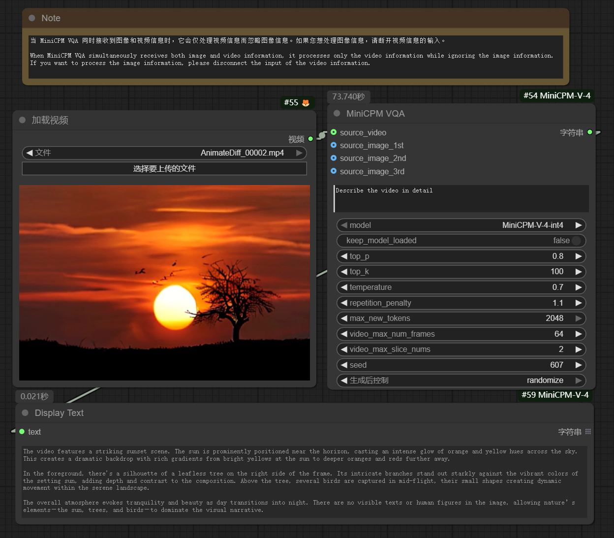Click the source_image_2nd input socket
Viewport: 614px width, 538px height.
coord(334,158)
